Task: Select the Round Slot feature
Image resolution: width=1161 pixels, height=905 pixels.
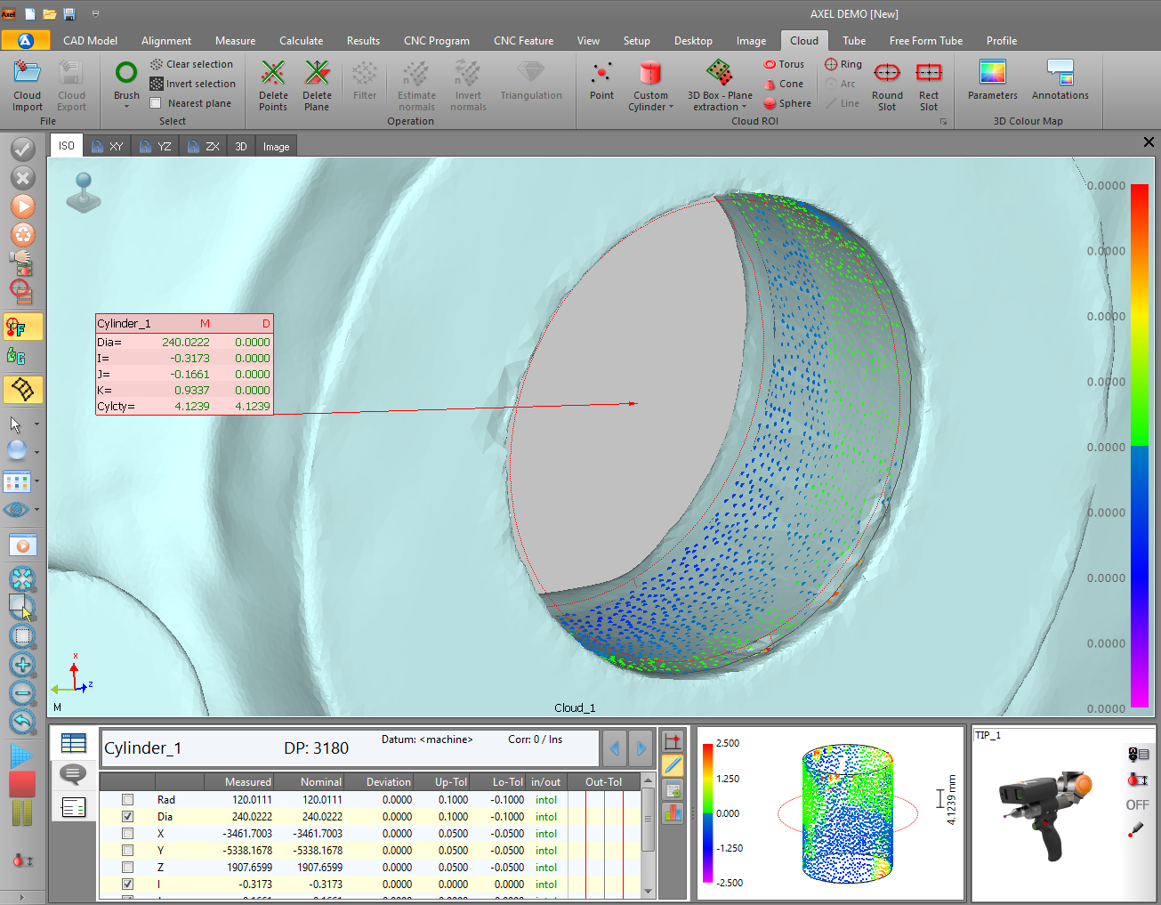Action: (886, 85)
